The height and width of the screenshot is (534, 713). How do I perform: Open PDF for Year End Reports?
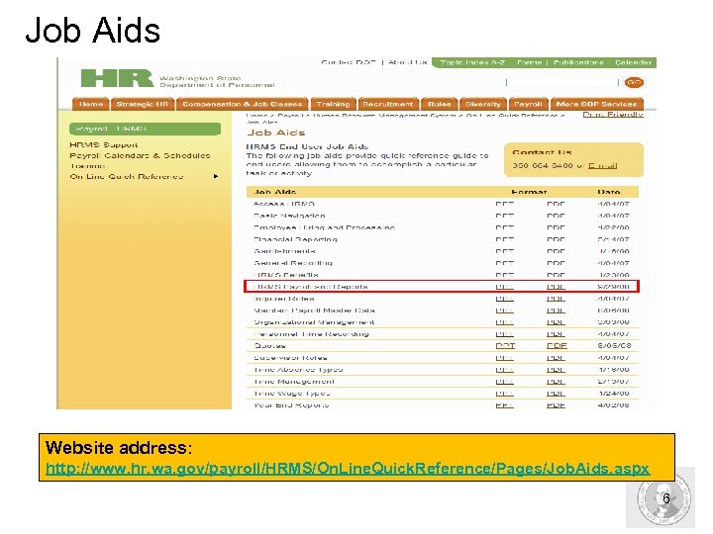point(556,405)
